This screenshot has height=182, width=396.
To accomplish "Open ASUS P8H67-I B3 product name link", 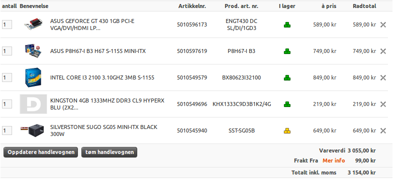I will click(x=98, y=51).
